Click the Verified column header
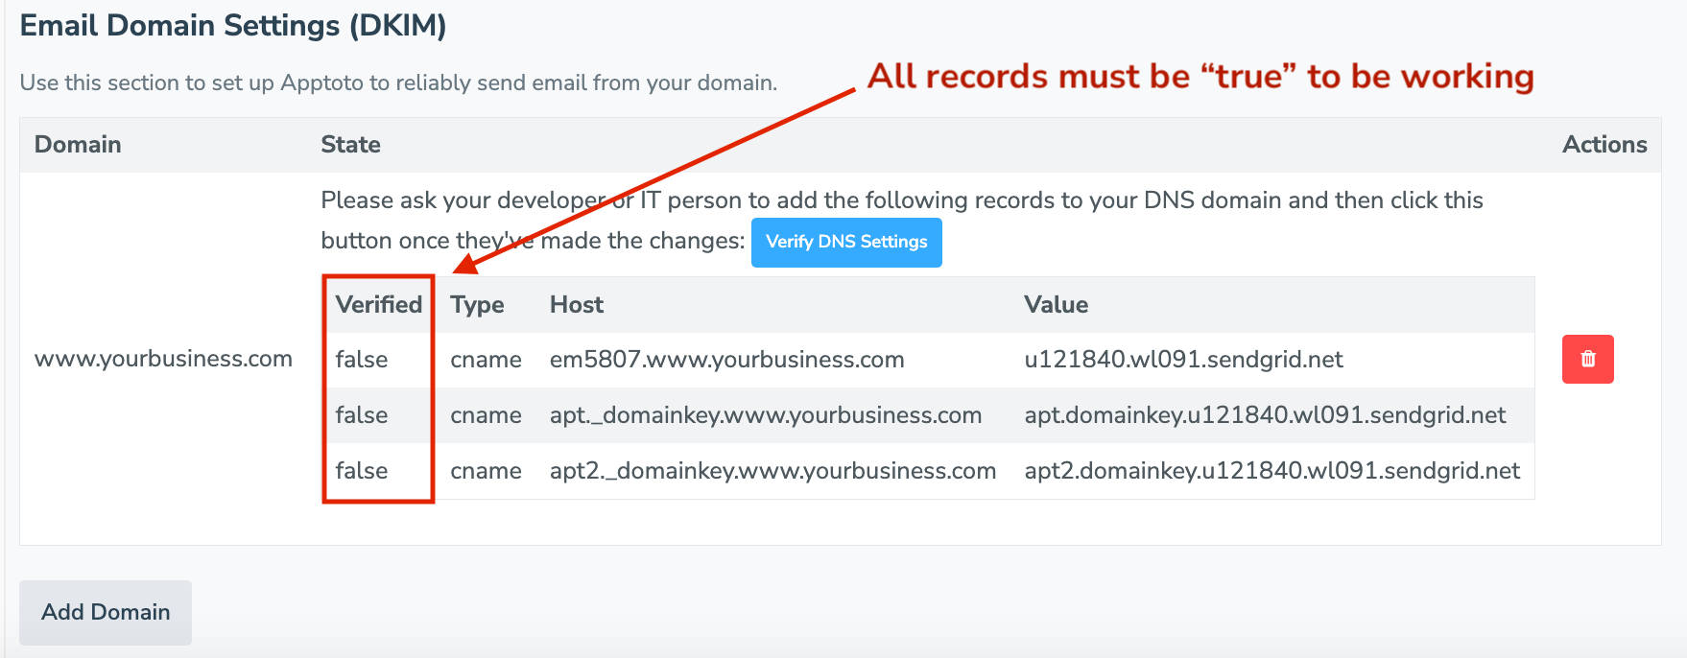Screen dimensions: 1687x658 [379, 304]
